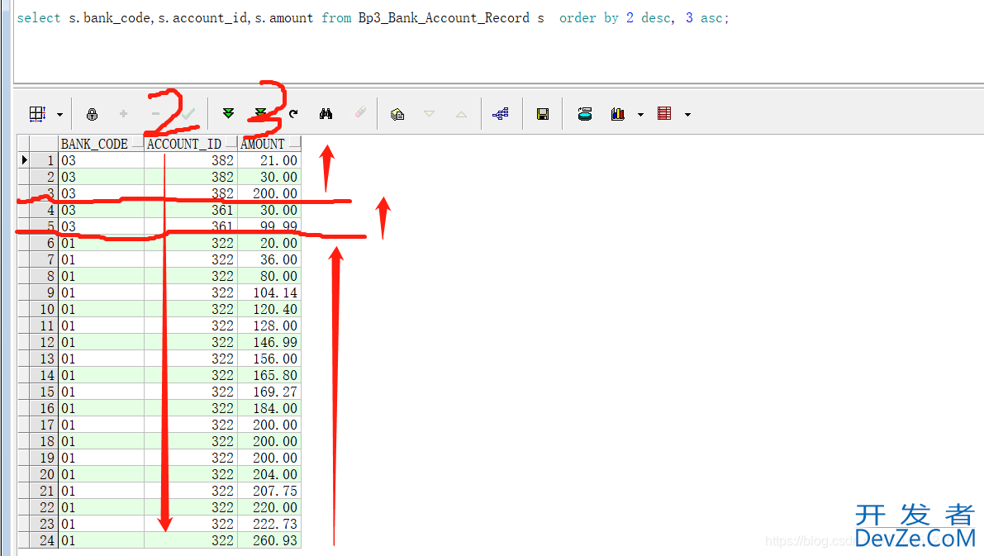
Task: Click the amount cell 128.00
Action: (269, 326)
